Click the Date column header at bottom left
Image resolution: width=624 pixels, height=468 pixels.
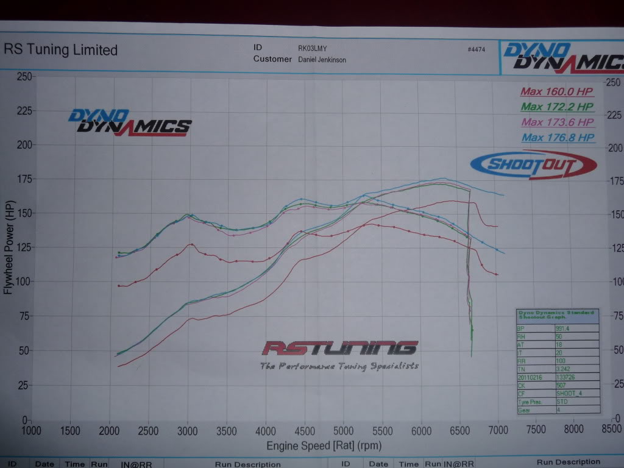44,464
